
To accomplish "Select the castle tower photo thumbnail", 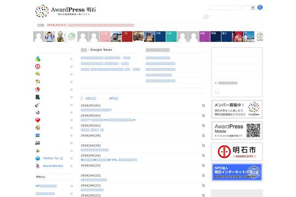I will (149, 36).
